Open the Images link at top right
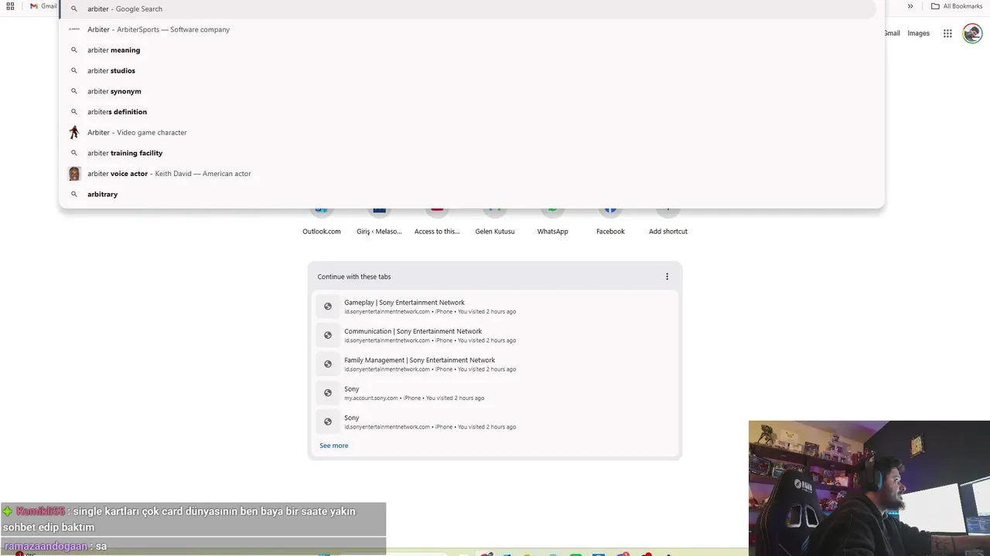990x556 pixels. pyautogui.click(x=918, y=33)
